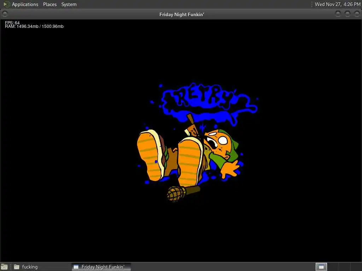Open the Applications menu

[x=25, y=4]
